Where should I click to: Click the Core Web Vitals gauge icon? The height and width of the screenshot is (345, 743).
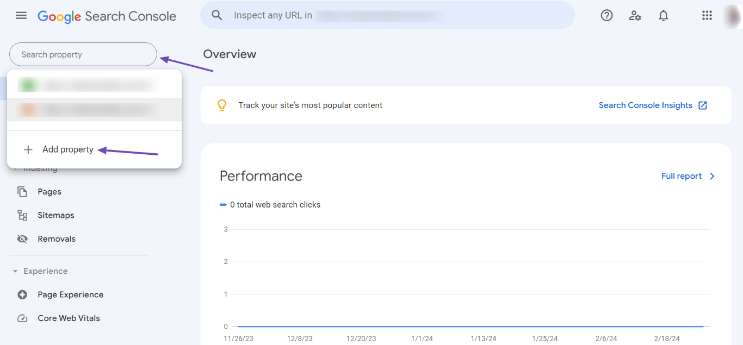(22, 318)
